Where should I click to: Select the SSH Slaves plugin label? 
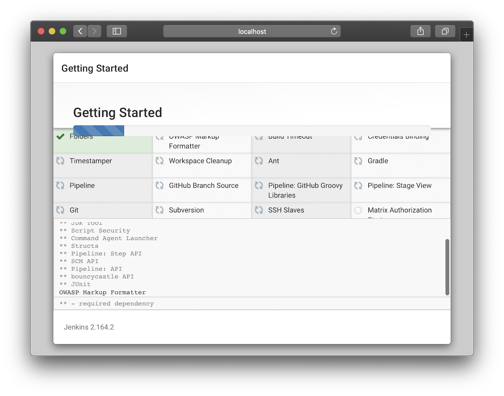[286, 210]
